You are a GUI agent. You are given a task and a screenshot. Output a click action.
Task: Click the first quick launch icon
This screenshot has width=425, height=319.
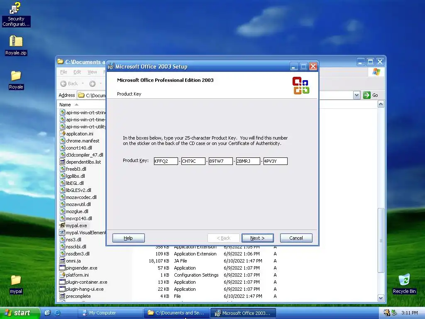pos(47,313)
